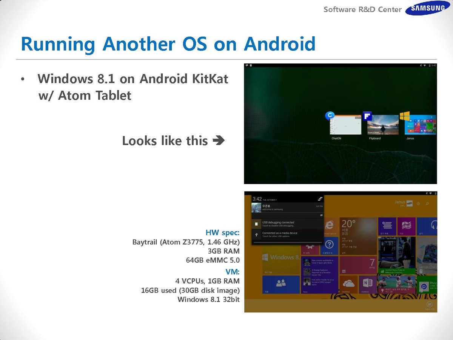
Task: Open the weather tile showing 20°
Action: (x=357, y=236)
